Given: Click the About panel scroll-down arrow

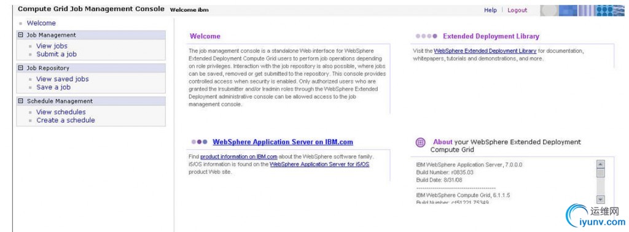Looking at the screenshot, I should [x=601, y=199].
